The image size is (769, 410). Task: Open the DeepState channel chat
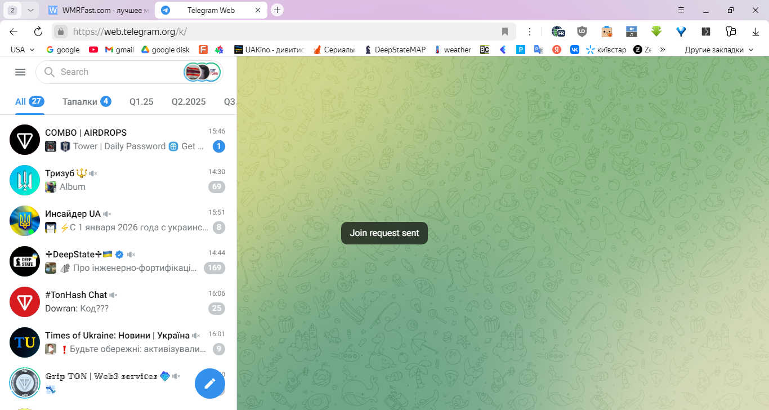118,261
